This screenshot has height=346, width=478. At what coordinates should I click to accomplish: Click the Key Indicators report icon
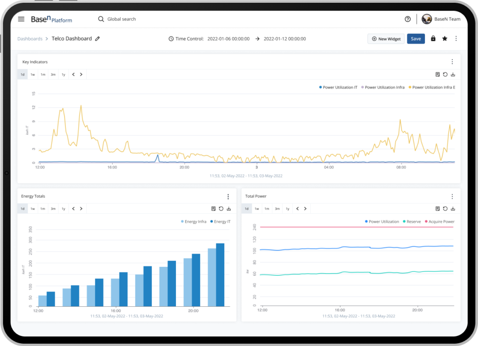click(438, 74)
